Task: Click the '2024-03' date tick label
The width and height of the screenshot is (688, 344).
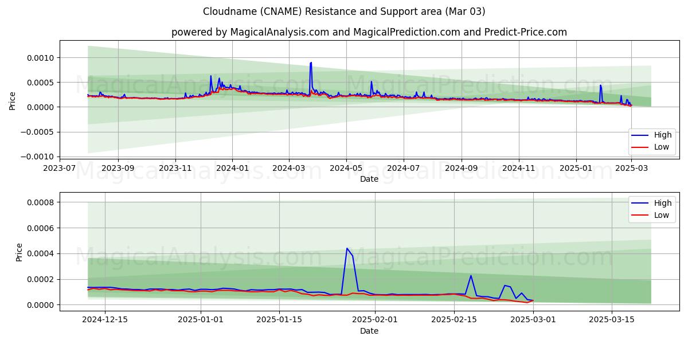Action: pyautogui.click(x=288, y=168)
